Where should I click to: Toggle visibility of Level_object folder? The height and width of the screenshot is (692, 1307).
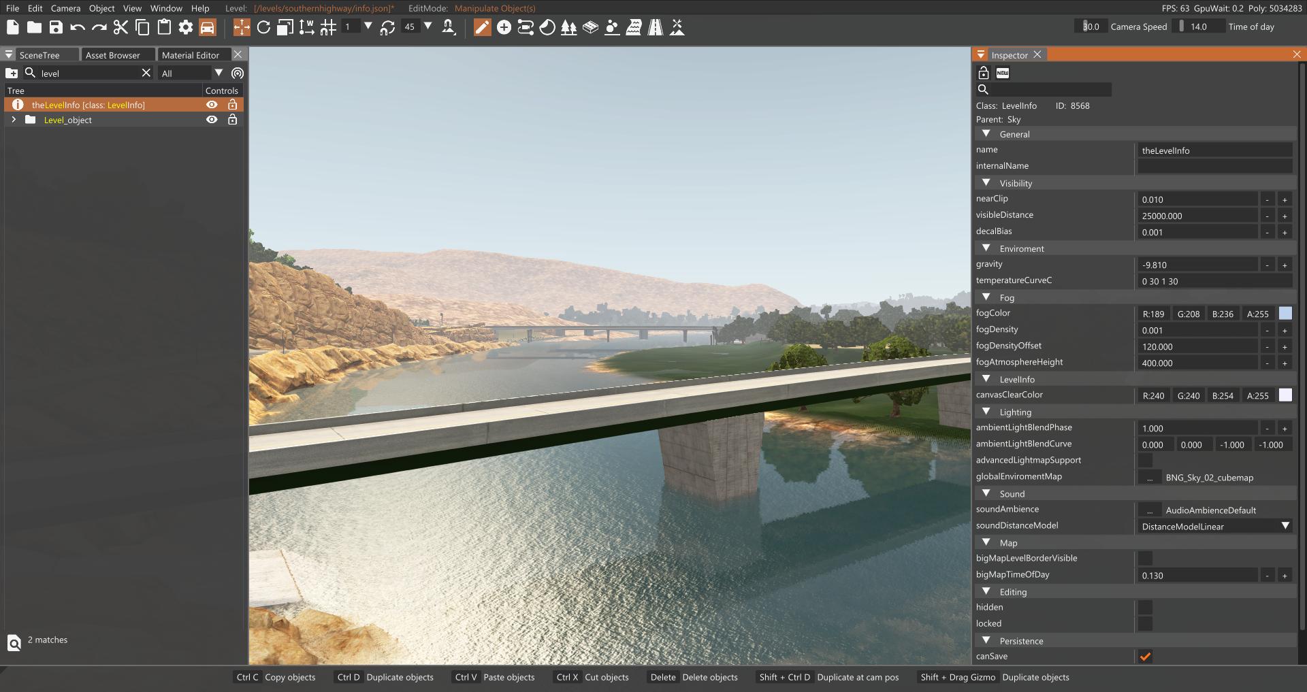click(x=212, y=120)
